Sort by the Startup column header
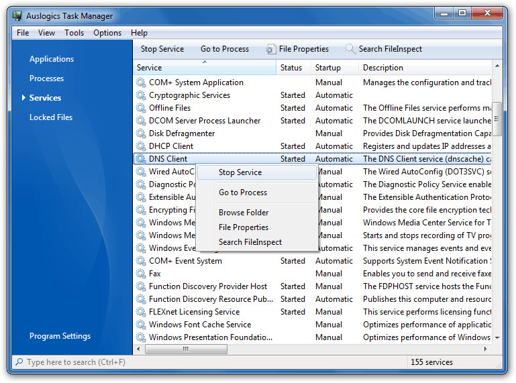The image size is (516, 383). coord(334,68)
